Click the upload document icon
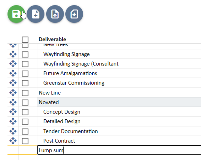This screenshot has width=219, height=161. (x=55, y=14)
